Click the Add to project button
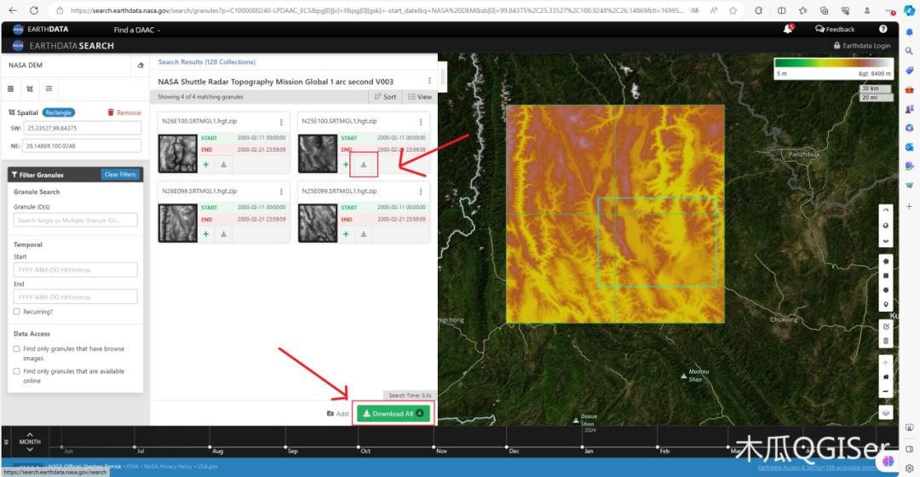Image resolution: width=920 pixels, height=477 pixels. tap(337, 414)
